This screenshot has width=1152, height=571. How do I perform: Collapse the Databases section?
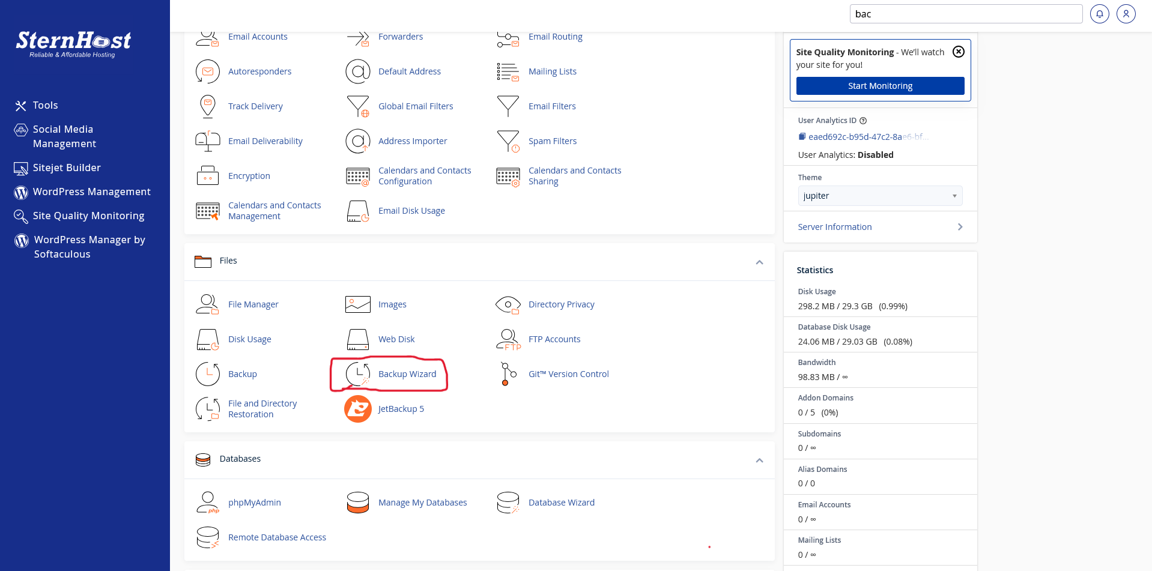[759, 461]
